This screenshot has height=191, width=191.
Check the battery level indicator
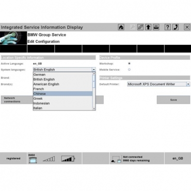68,158
